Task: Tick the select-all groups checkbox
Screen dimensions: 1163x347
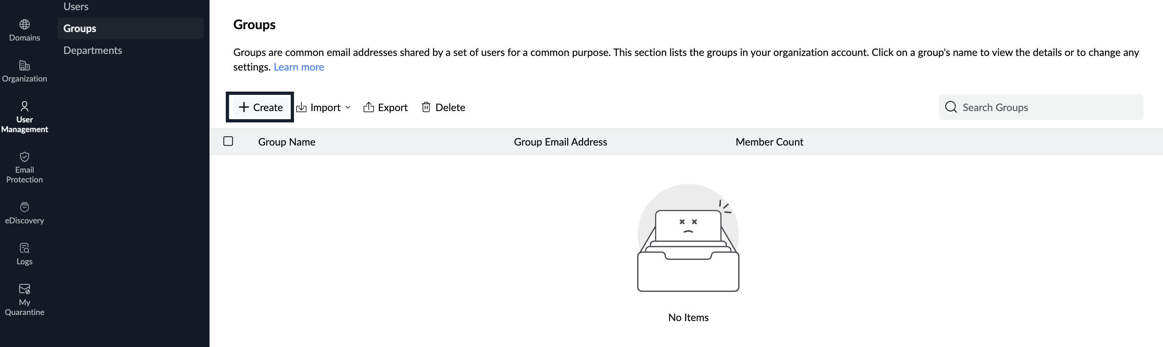Action: [229, 141]
